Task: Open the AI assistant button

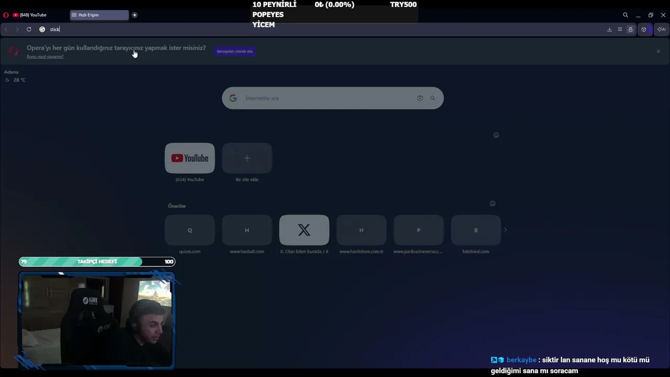Action: [662, 29]
